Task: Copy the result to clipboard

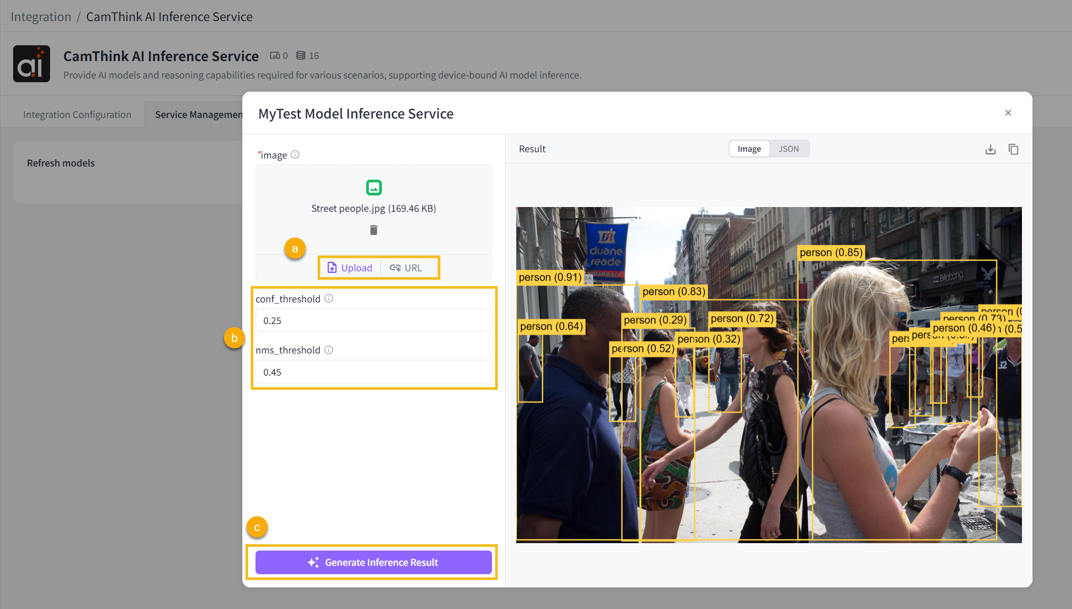Action: (x=1013, y=150)
